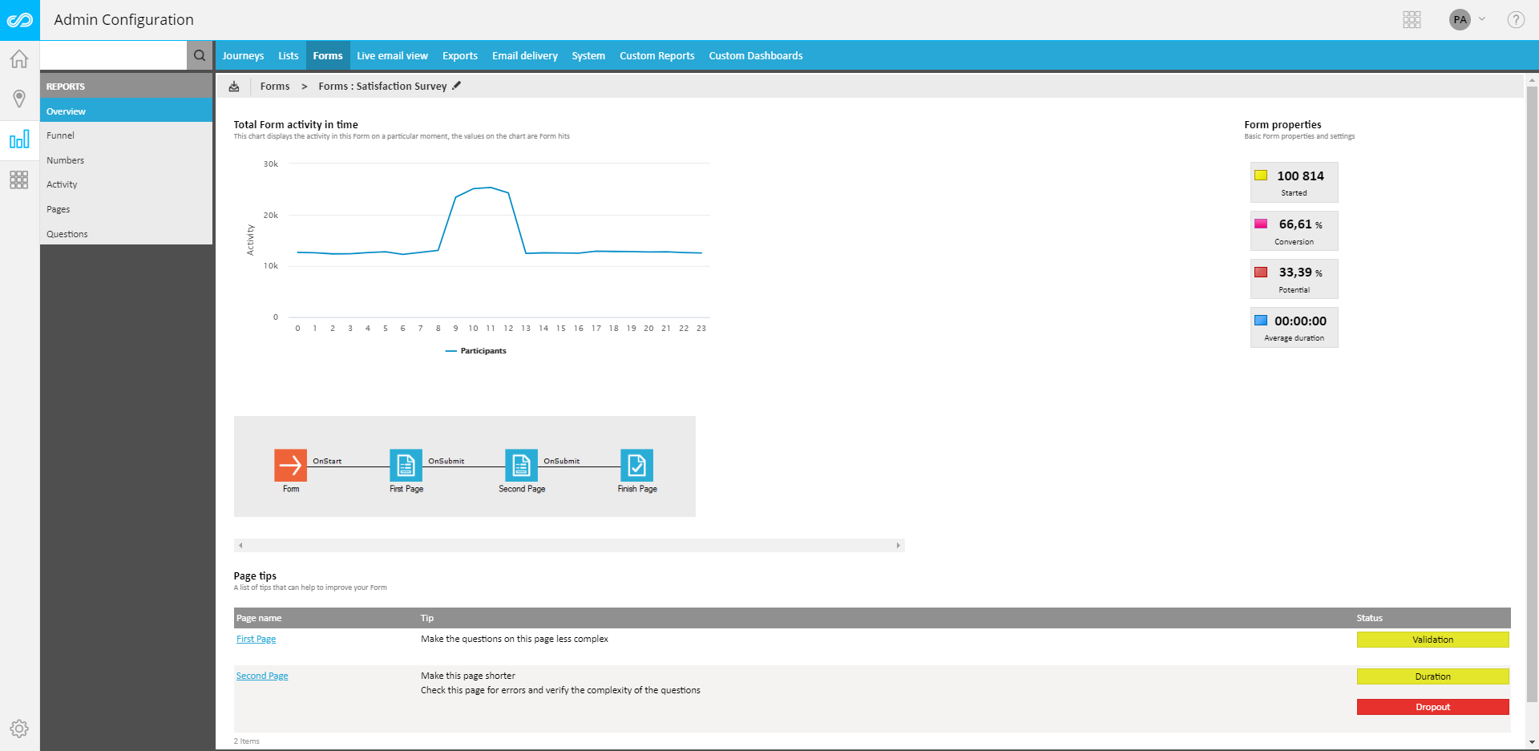Click the home icon in left sidebar
1539x751 pixels.
(x=19, y=59)
